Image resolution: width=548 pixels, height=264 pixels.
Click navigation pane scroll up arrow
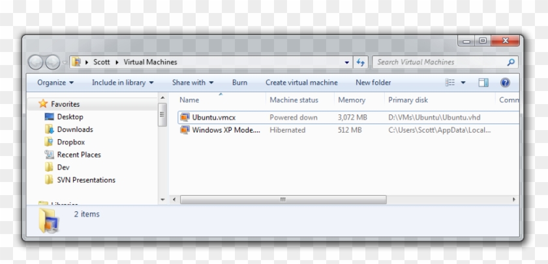pyautogui.click(x=162, y=98)
